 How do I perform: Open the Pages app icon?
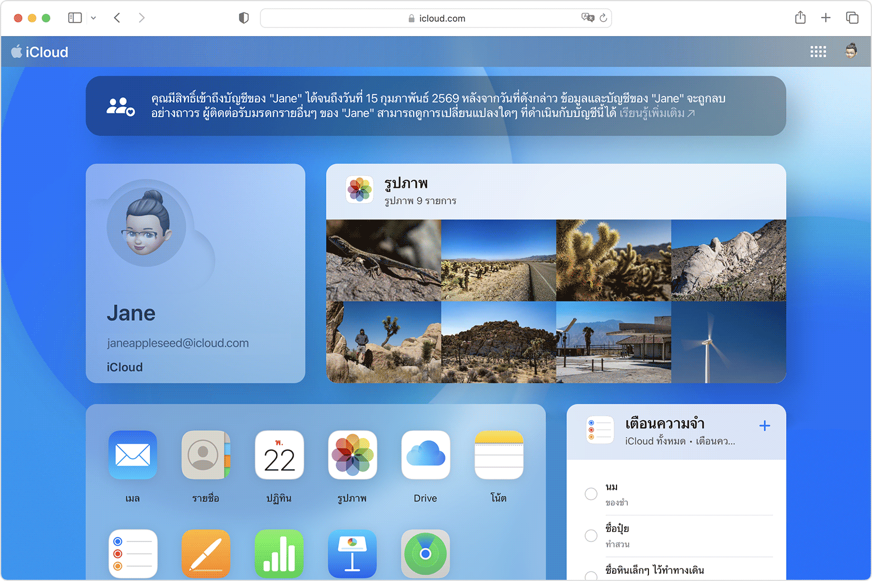206,554
